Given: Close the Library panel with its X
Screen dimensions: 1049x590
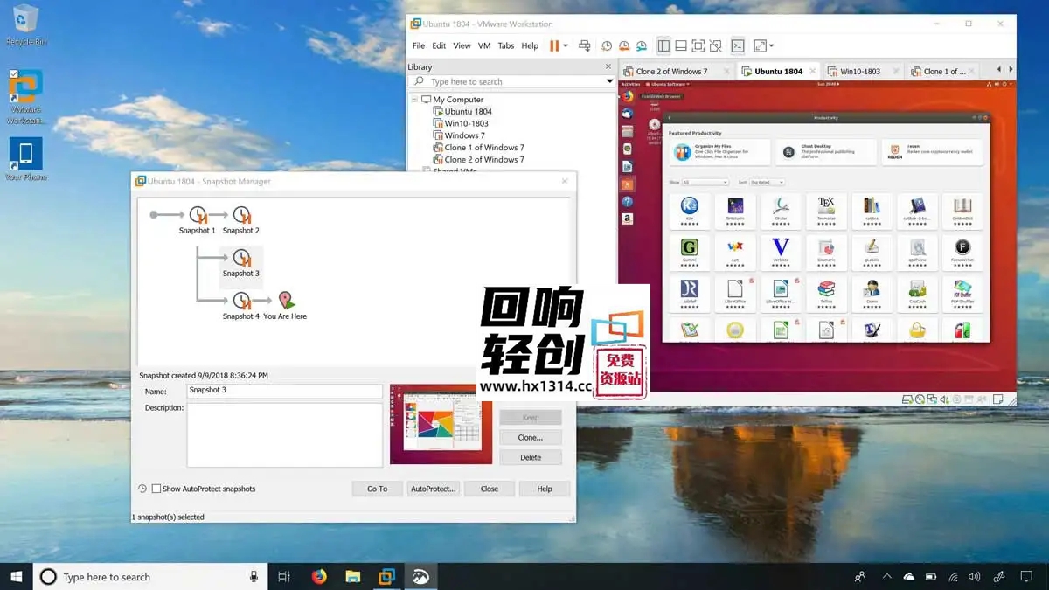Looking at the screenshot, I should 608,66.
